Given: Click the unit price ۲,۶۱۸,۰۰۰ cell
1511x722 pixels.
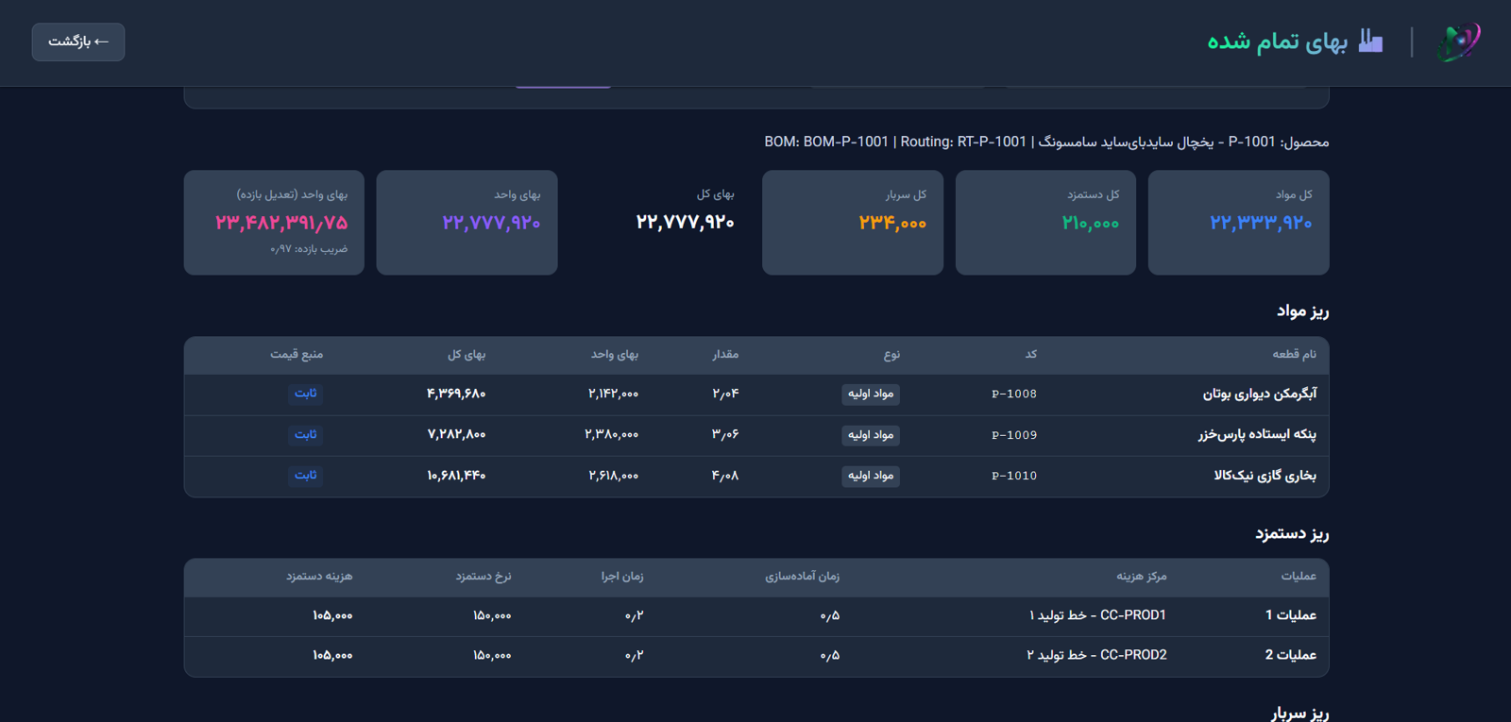Looking at the screenshot, I should tap(613, 476).
